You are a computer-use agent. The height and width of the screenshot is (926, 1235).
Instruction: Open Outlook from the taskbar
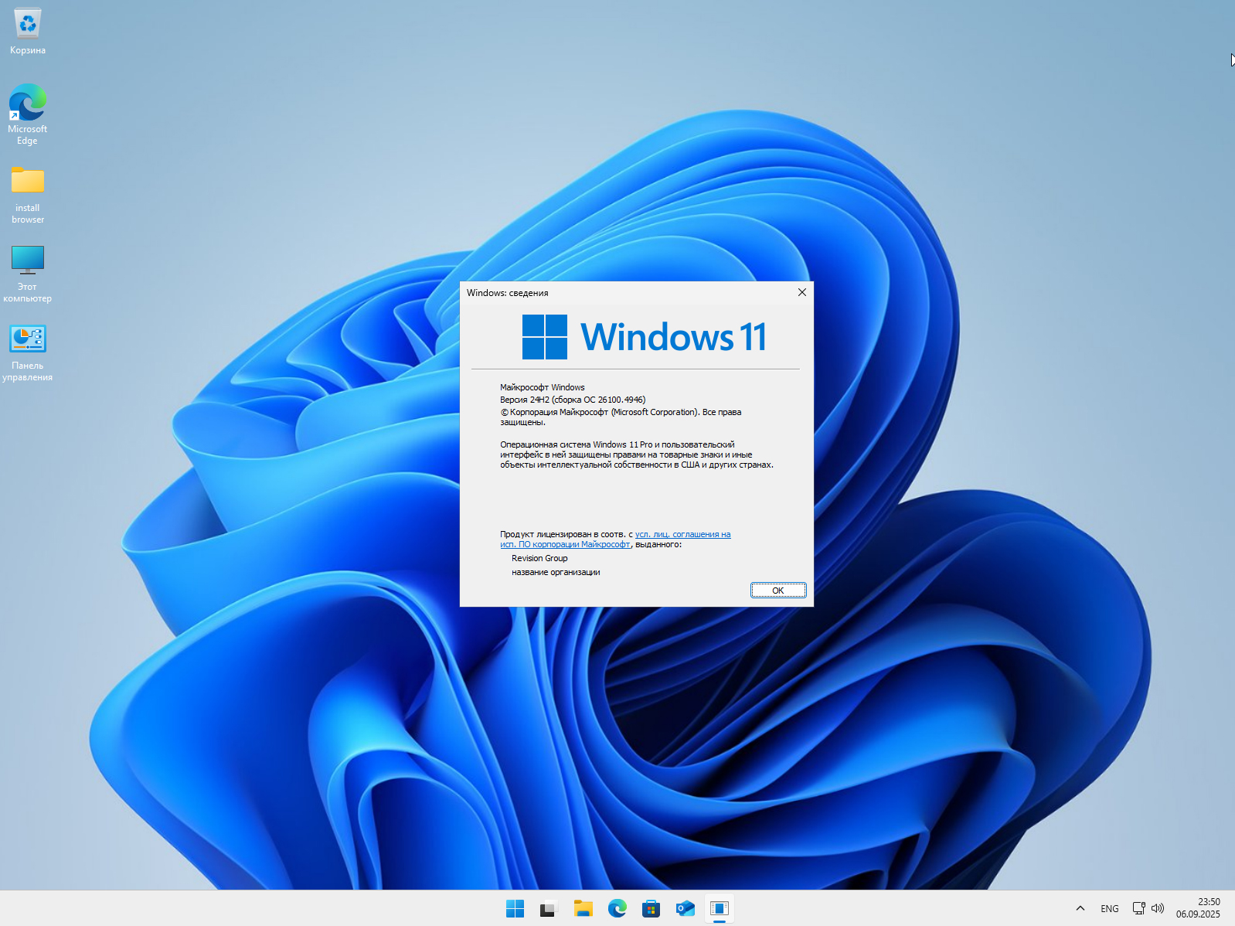(685, 909)
